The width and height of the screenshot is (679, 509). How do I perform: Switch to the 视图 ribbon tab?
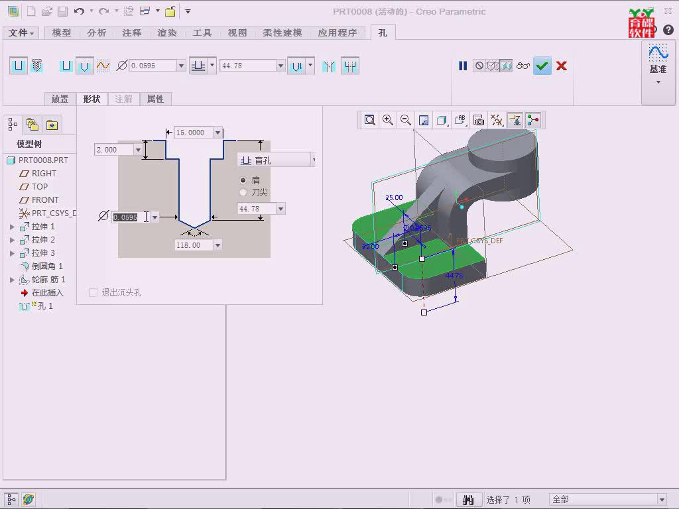coord(237,33)
